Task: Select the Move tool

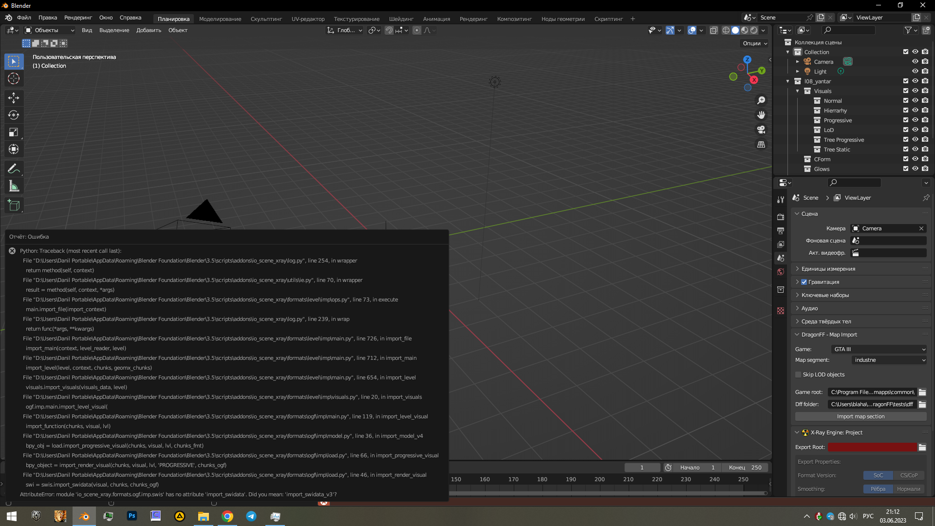Action: (14, 98)
